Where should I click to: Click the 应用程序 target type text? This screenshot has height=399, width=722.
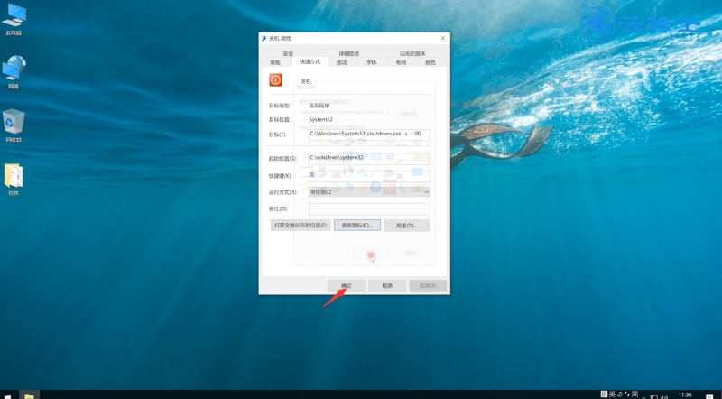[319, 106]
